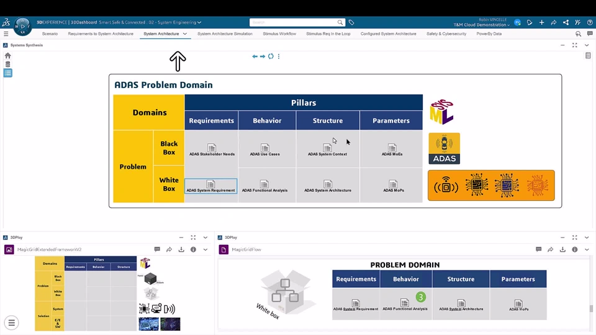Open ADAS System Context document
Screen dimensions: 596x335
(327, 150)
